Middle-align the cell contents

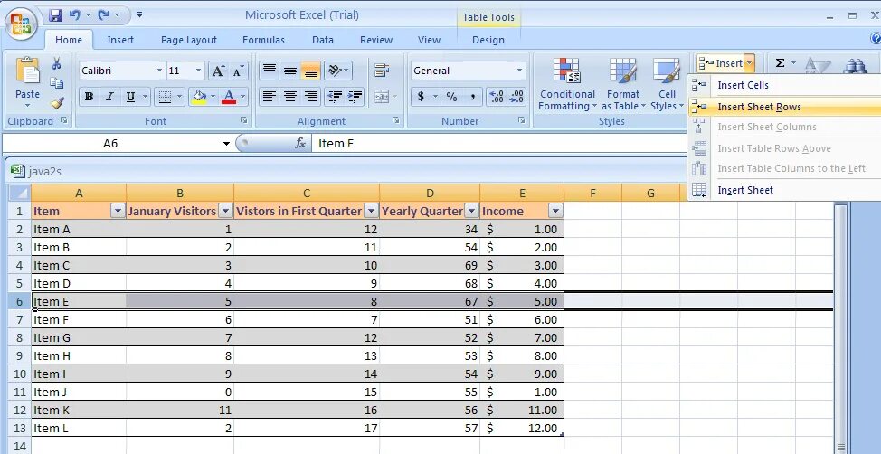290,71
